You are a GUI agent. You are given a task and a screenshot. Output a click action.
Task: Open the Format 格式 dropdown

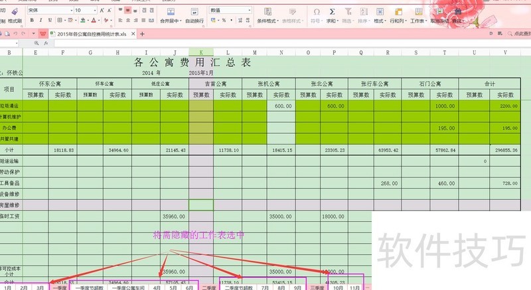pos(380,15)
